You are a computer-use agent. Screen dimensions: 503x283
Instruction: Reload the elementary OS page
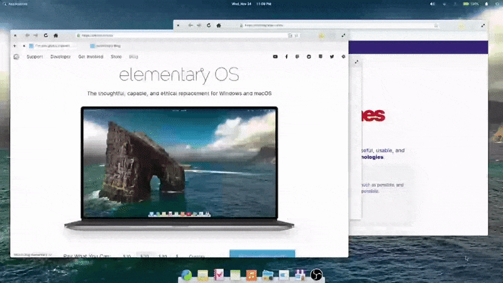(x=45, y=35)
